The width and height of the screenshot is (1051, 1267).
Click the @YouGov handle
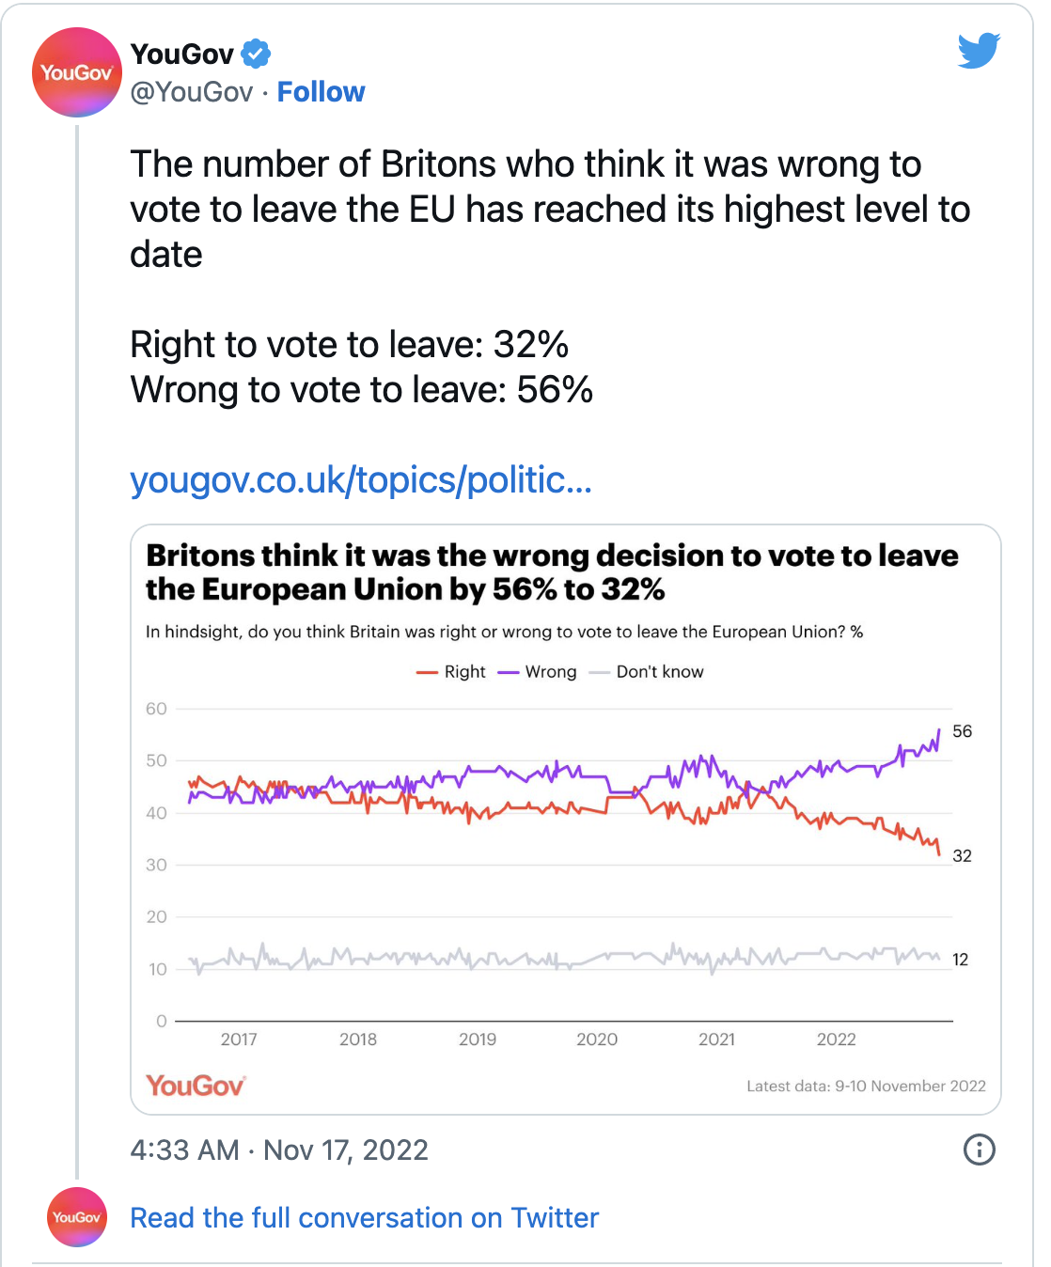[x=192, y=92]
